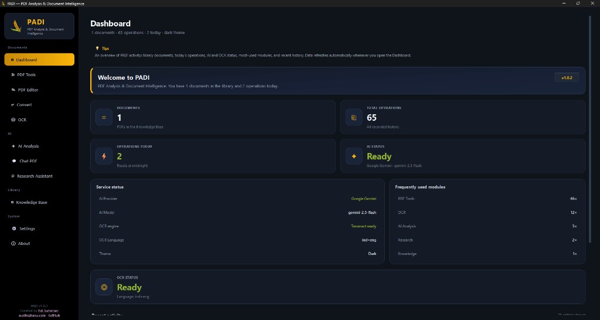The height and width of the screenshot is (320, 600).
Task: Go to PDF Editor
Action: coord(39,90)
